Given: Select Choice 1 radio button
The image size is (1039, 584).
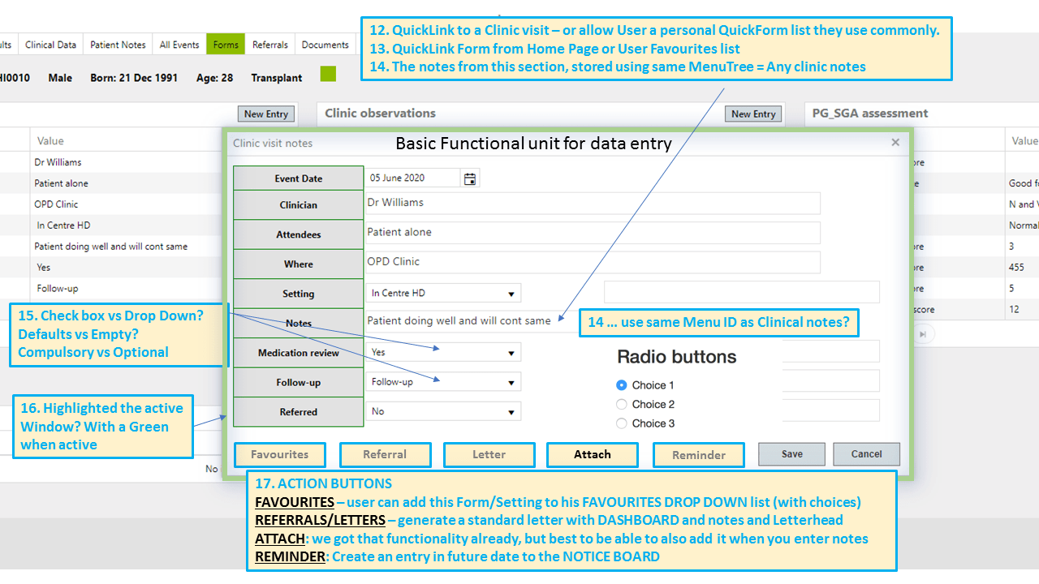Looking at the screenshot, I should point(622,385).
